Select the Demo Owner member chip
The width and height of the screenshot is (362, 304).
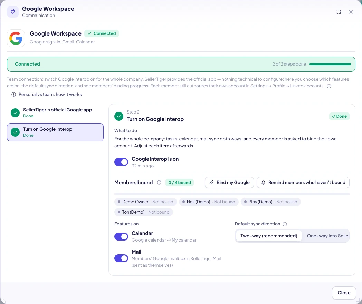pos(145,202)
